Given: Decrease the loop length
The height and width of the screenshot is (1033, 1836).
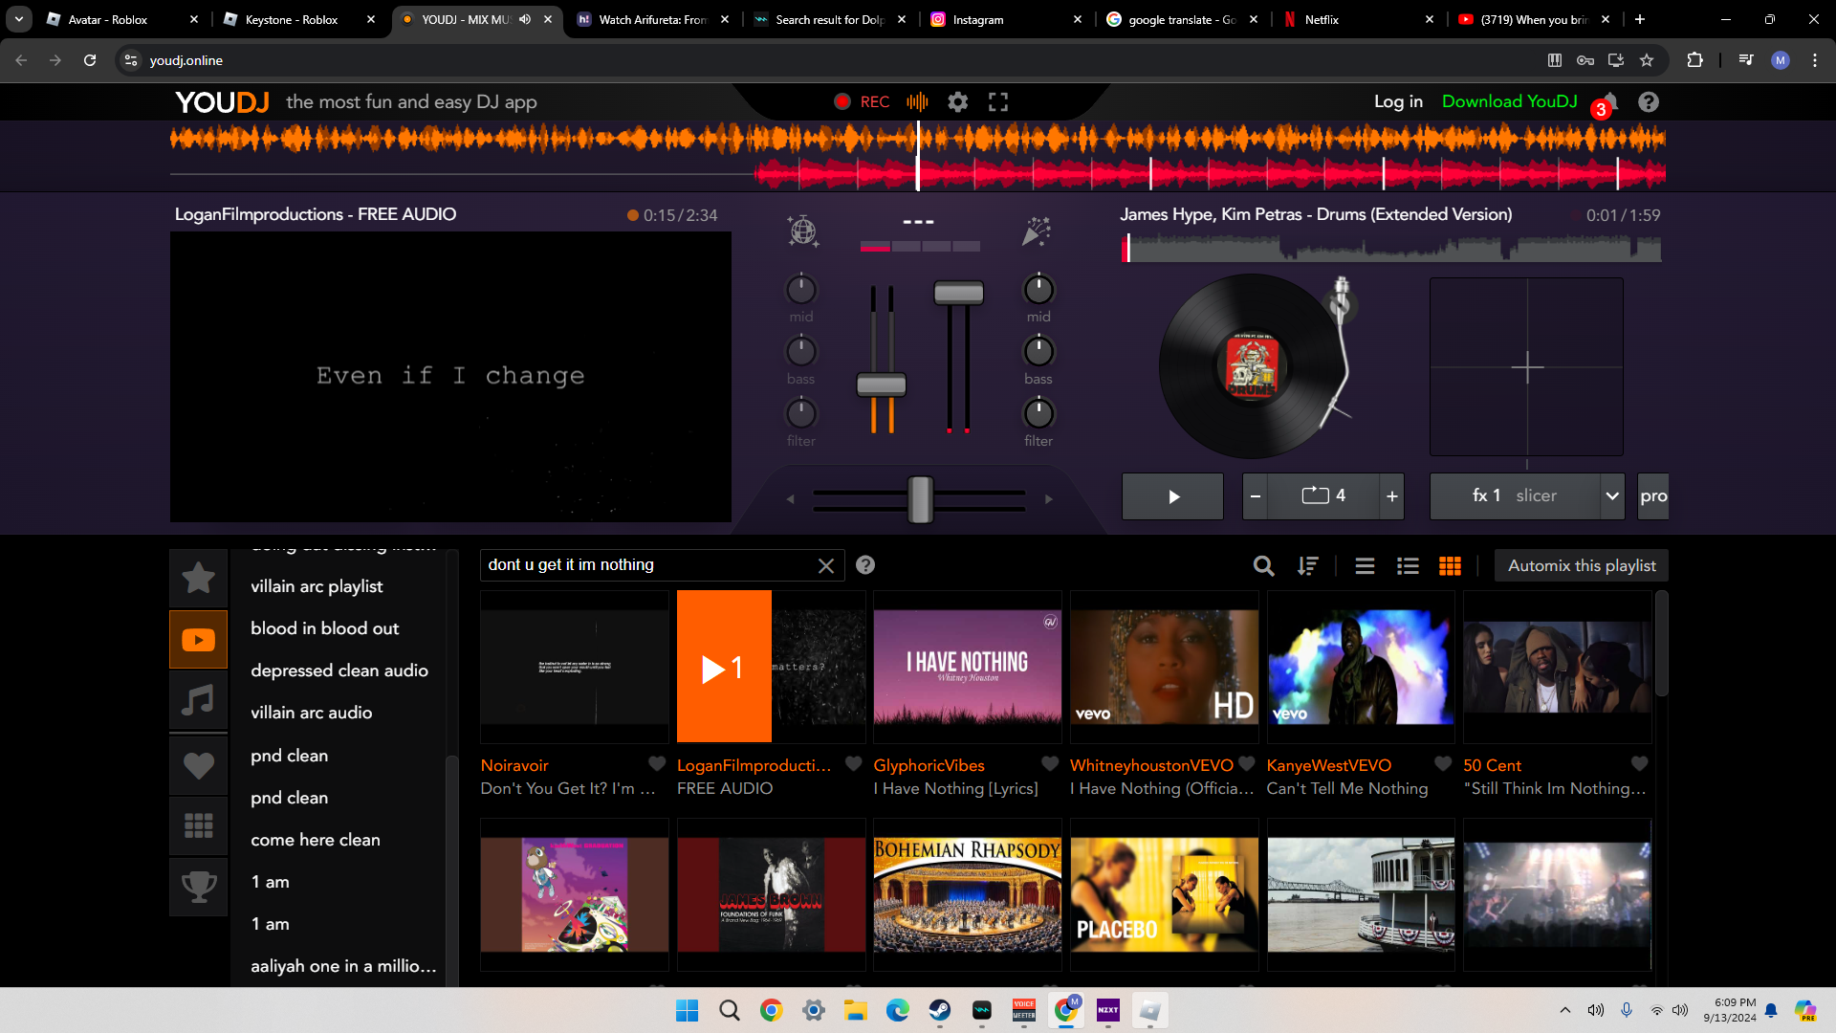Looking at the screenshot, I should [1256, 496].
